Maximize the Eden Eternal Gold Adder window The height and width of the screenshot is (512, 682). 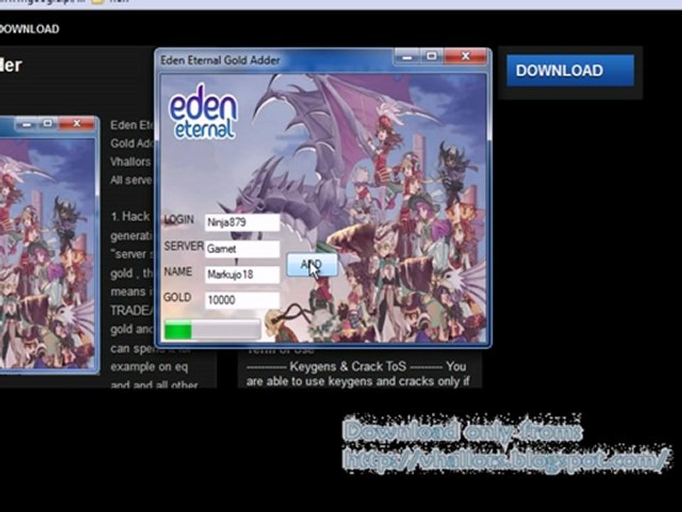(x=431, y=57)
